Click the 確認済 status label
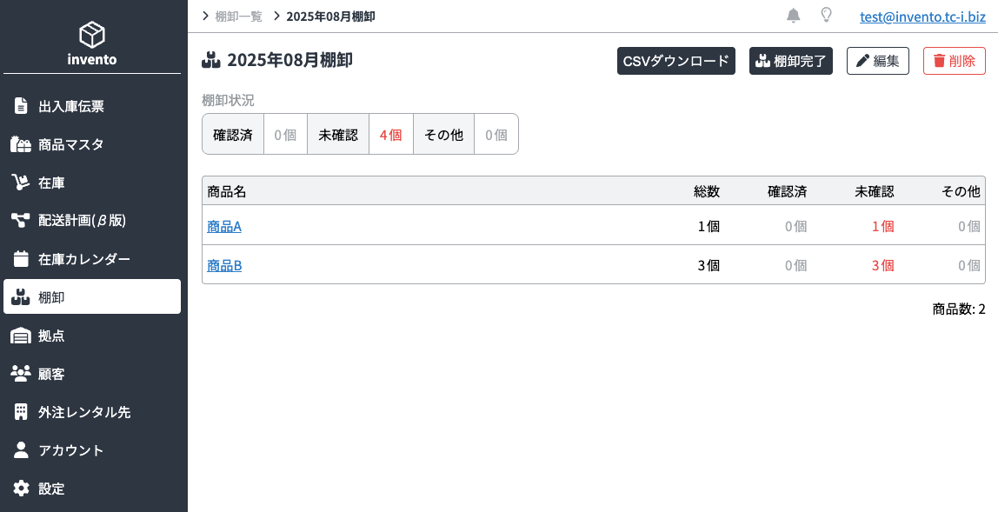Image resolution: width=998 pixels, height=512 pixels. [233, 135]
